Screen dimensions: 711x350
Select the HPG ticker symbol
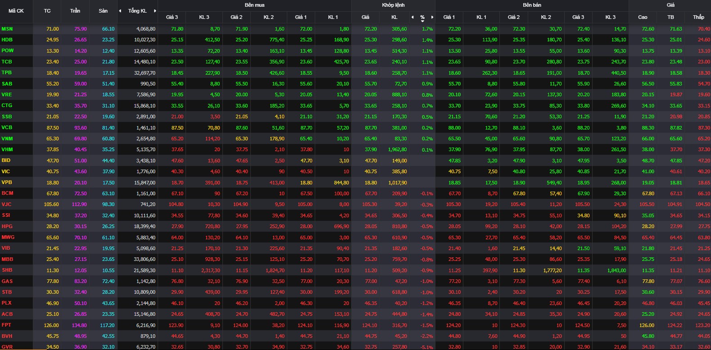[7, 226]
